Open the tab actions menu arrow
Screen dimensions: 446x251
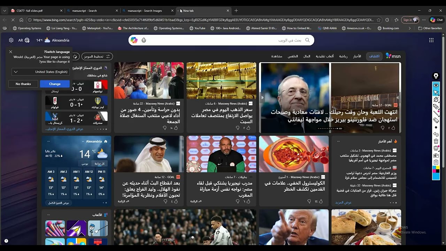[5, 11]
